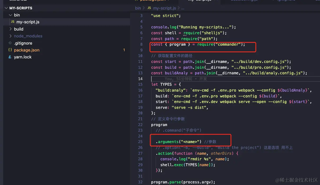Click the breadcrumb ellipsis symbol segment
This screenshot has width=320, height=185.
(183, 8)
